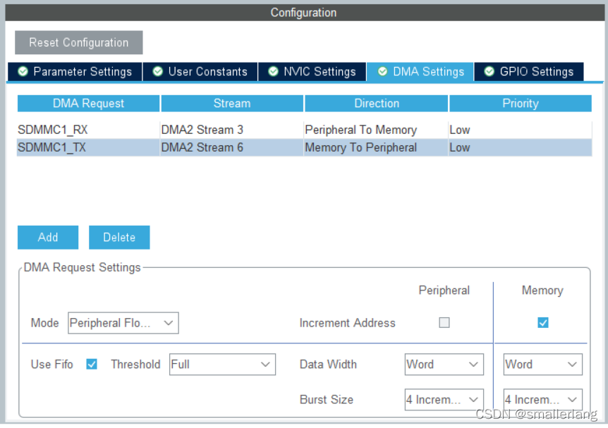Click the DMA2 Stream 6 cell
This screenshot has width=608, height=428.
tap(231, 147)
